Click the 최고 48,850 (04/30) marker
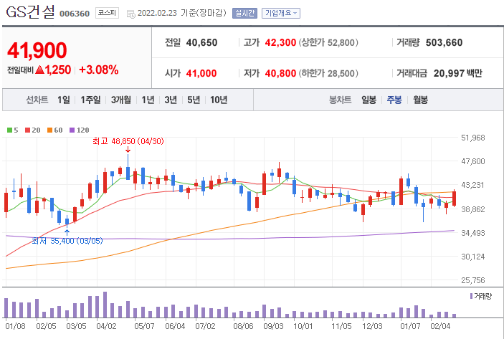Image resolution: width=504 pixels, height=339 pixels. 128,141
